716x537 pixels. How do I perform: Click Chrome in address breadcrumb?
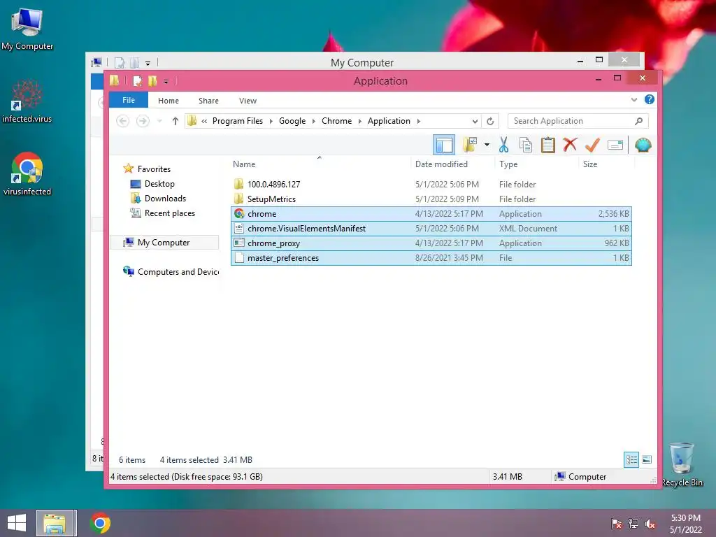(336, 121)
